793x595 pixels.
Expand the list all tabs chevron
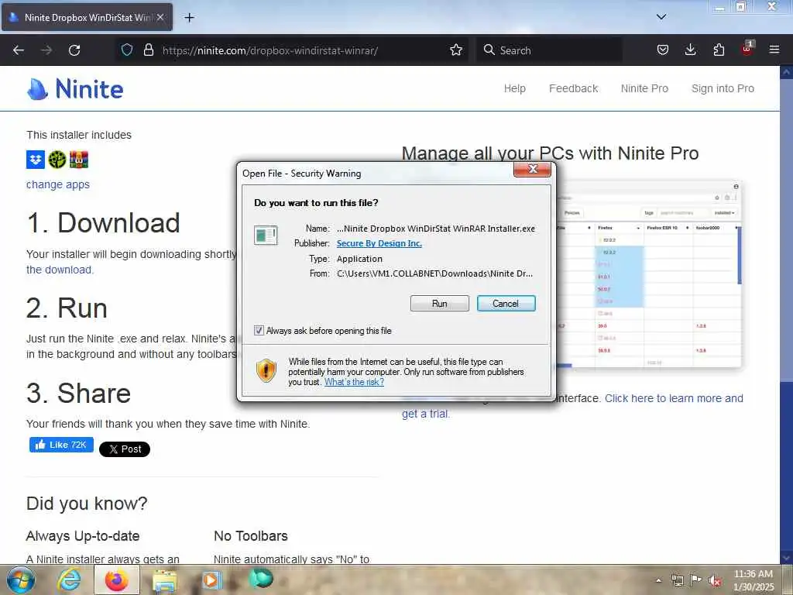pyautogui.click(x=661, y=17)
